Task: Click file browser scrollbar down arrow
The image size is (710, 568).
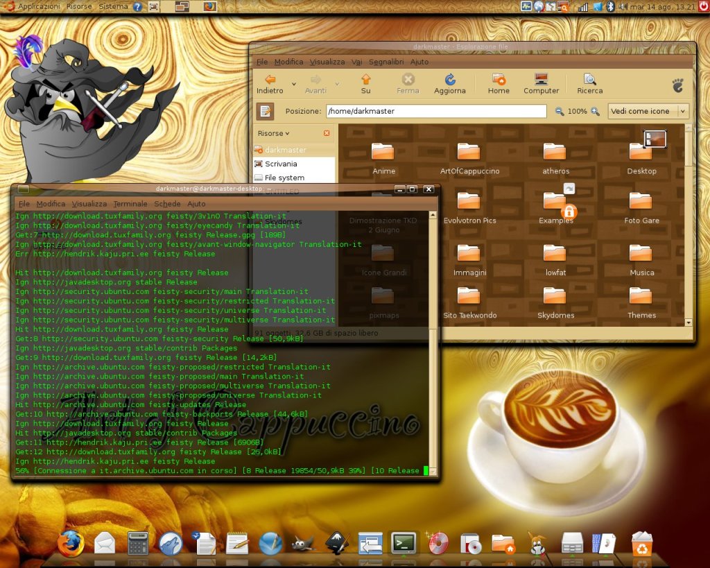Action: pos(689,322)
